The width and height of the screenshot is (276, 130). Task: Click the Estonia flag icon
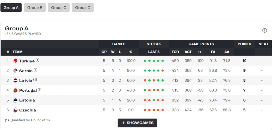click(16, 100)
